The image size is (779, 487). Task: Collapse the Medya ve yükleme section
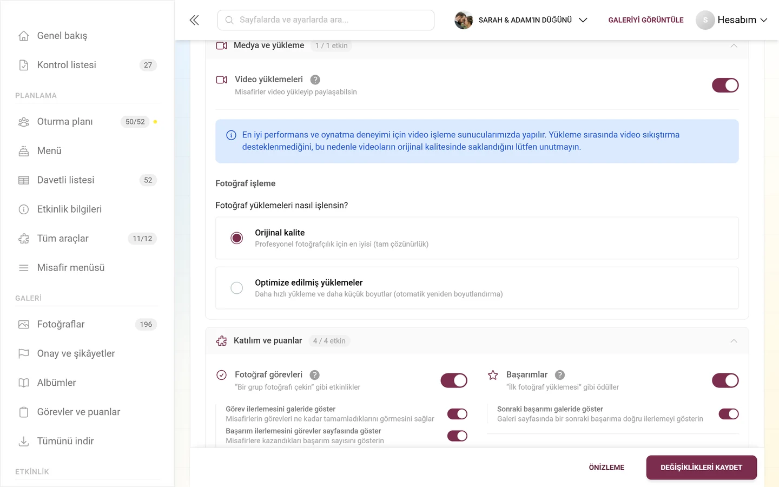[734, 45]
